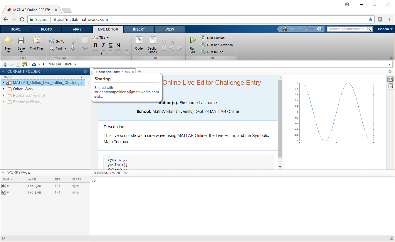Viewport: 395px width, 242px height.
Task: Expand the Published folder
Action: click(4, 95)
